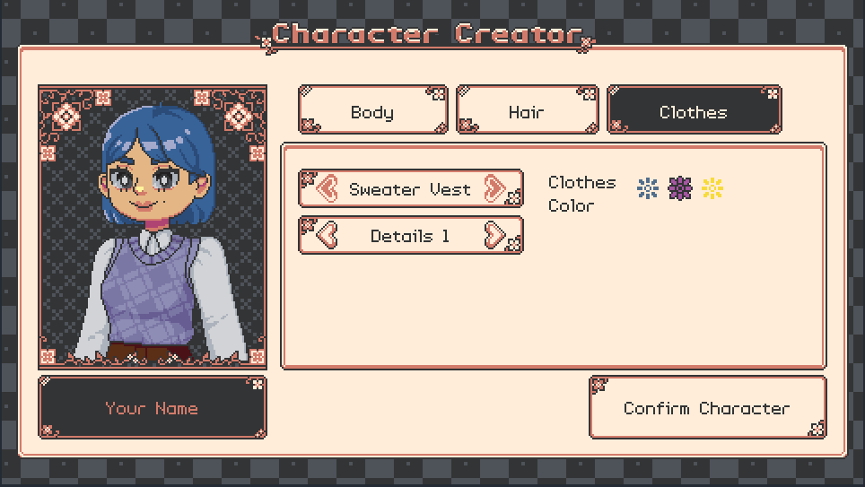Click the character portrait preview

click(153, 227)
